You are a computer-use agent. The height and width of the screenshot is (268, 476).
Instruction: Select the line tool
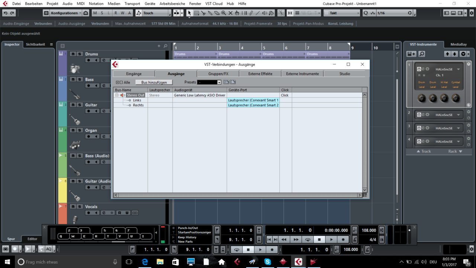pyautogui.click(x=258, y=13)
